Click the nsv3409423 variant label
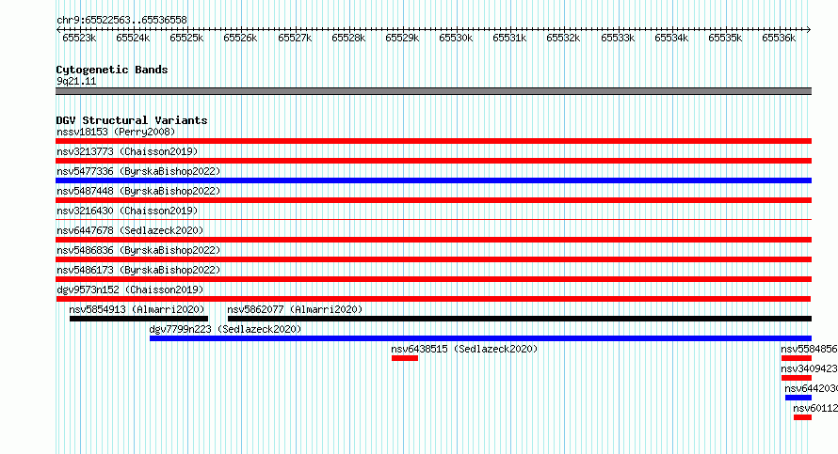Viewport: 838px width, 454px height. [x=809, y=368]
